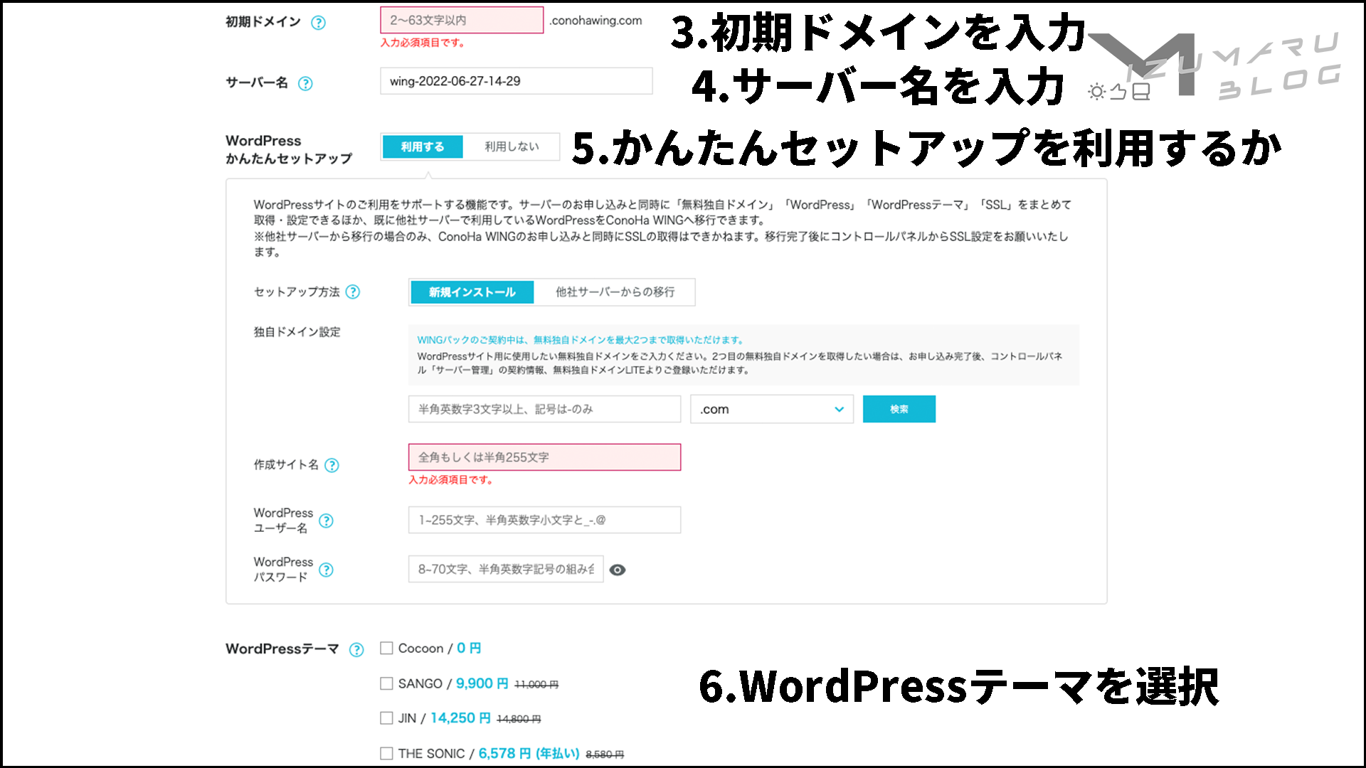
Task: Open help icon beside サーバー名
Action: point(305,84)
